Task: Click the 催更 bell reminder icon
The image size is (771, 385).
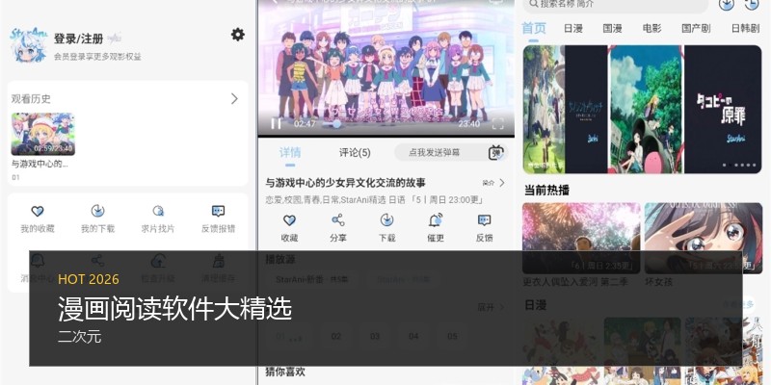Action: 436,220
